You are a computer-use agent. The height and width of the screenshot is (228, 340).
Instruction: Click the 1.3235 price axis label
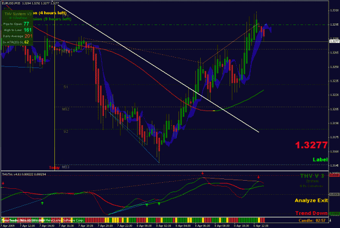tap(334, 81)
